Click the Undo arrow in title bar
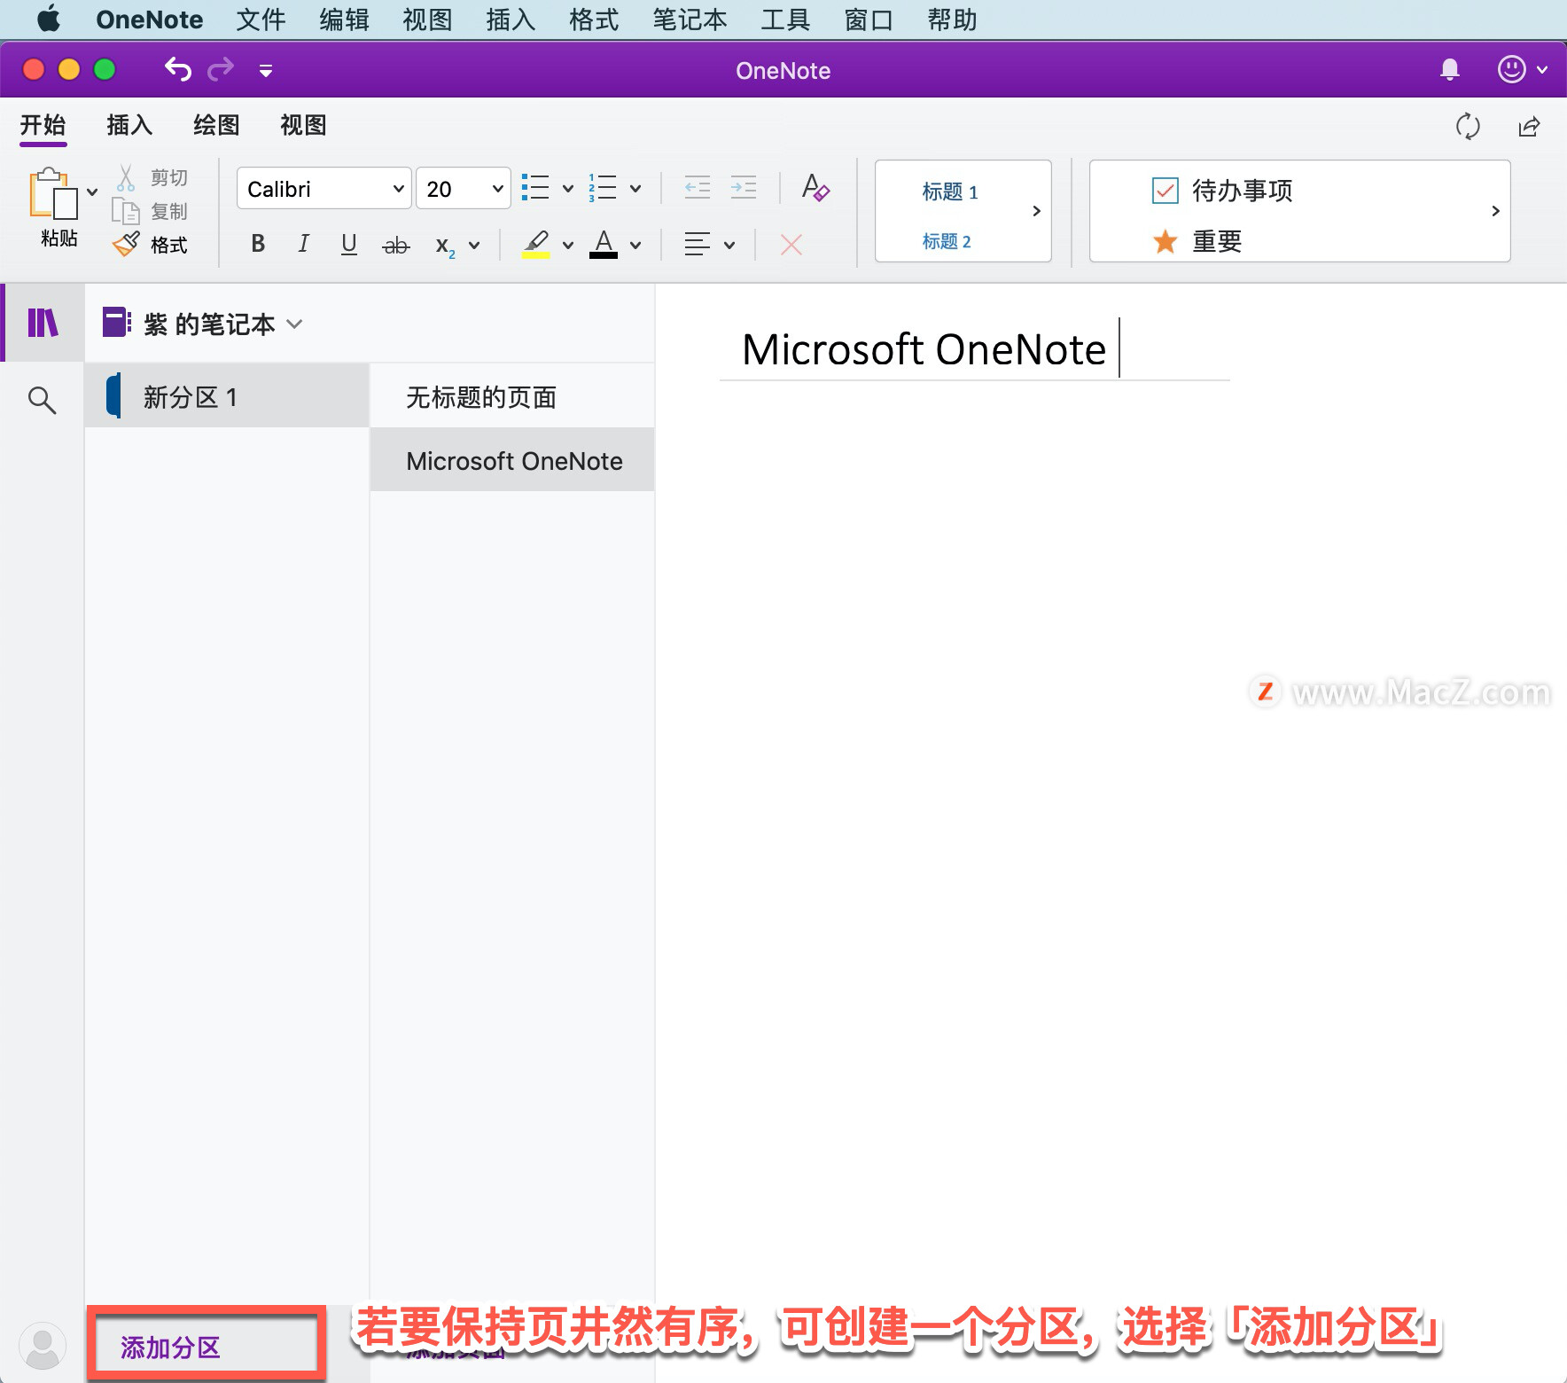1567x1383 pixels. 178,69
